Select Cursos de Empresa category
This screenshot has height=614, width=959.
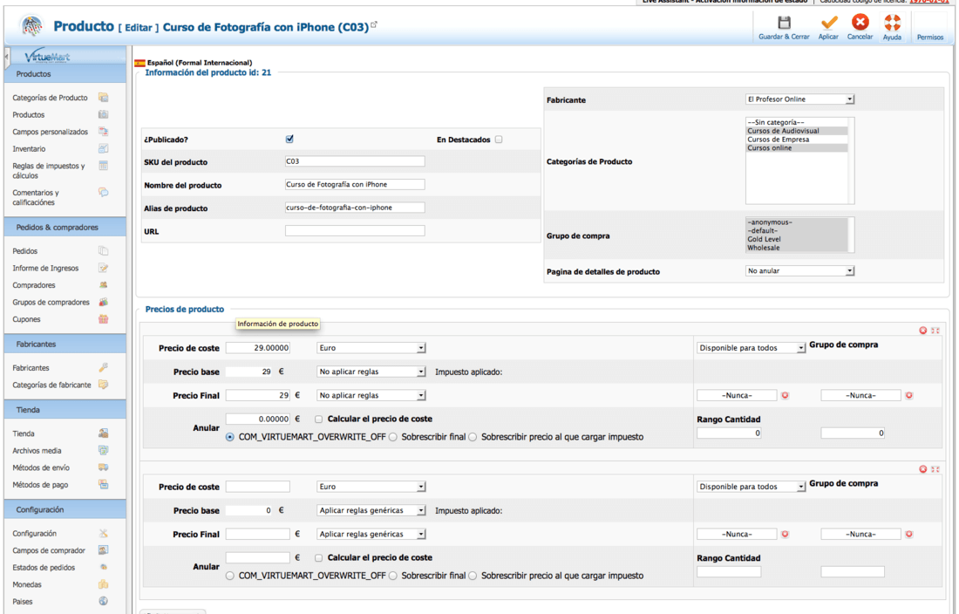[x=796, y=140]
